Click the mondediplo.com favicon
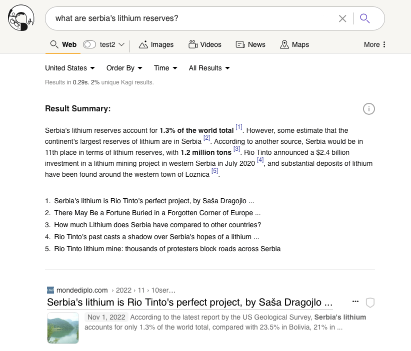This screenshot has width=411, height=351. coord(50,290)
